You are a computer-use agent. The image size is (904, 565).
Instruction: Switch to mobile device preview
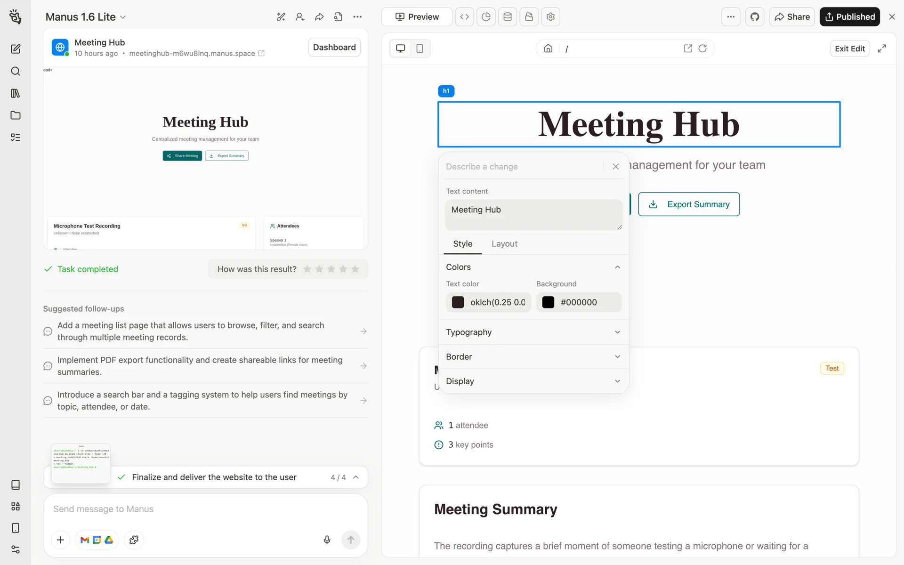[x=420, y=48]
